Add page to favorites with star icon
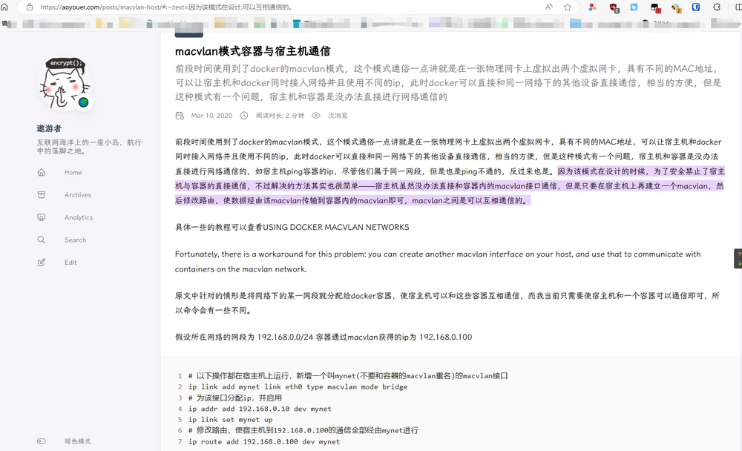 [568, 7]
